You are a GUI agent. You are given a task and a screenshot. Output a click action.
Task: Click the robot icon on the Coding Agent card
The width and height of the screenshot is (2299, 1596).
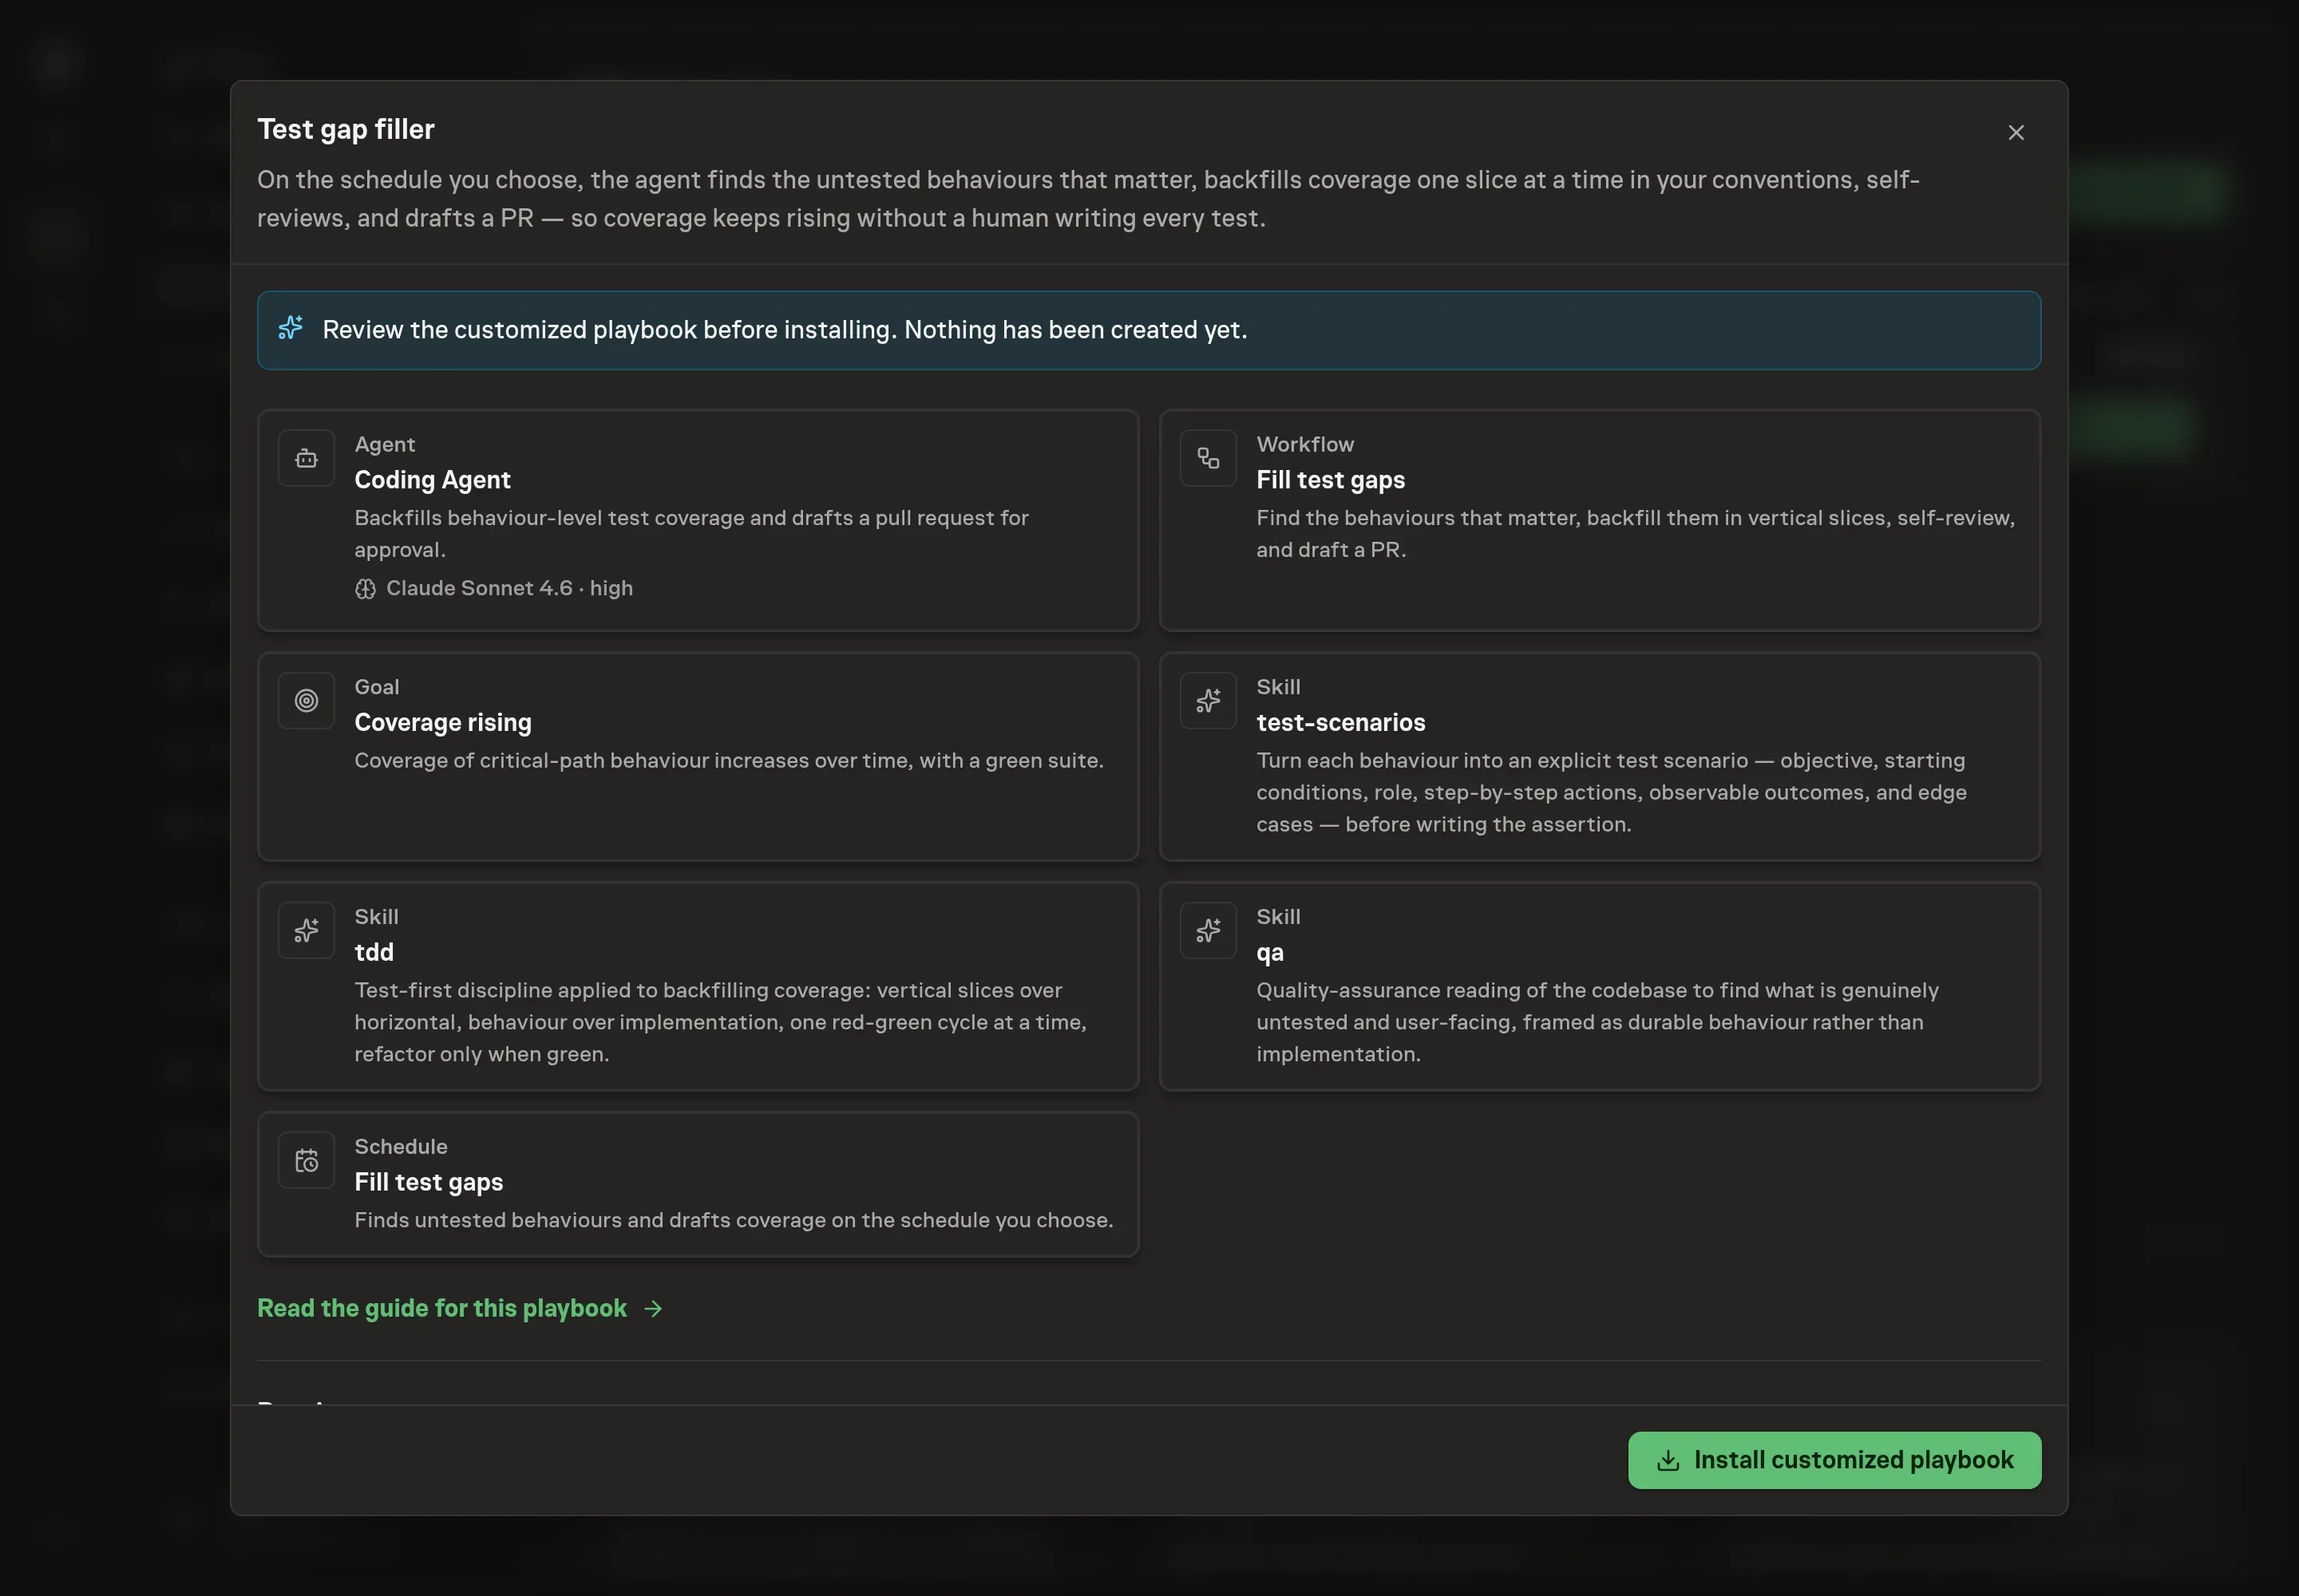click(x=306, y=458)
